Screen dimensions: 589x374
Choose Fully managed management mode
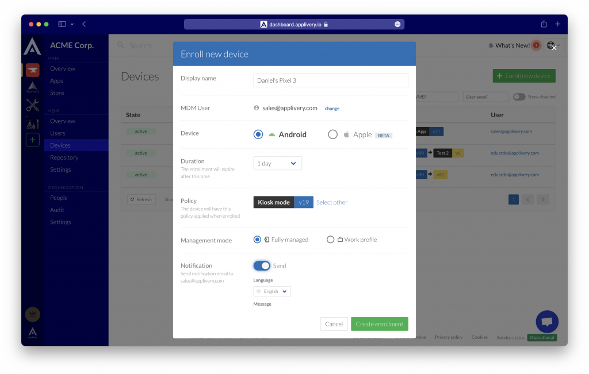click(257, 240)
